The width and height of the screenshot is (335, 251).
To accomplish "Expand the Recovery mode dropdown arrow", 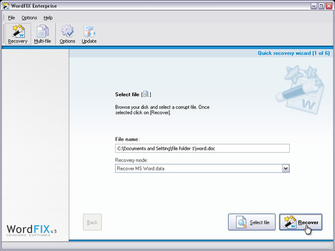I will click(x=286, y=168).
